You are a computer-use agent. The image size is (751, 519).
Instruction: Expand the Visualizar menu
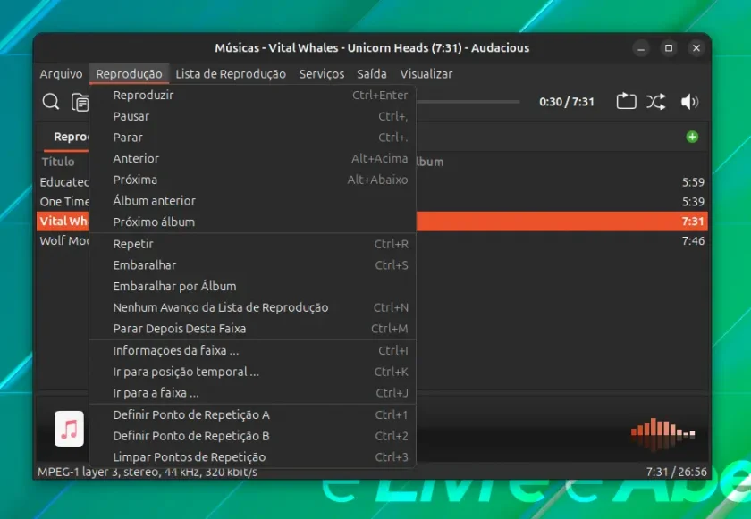pyautogui.click(x=426, y=74)
